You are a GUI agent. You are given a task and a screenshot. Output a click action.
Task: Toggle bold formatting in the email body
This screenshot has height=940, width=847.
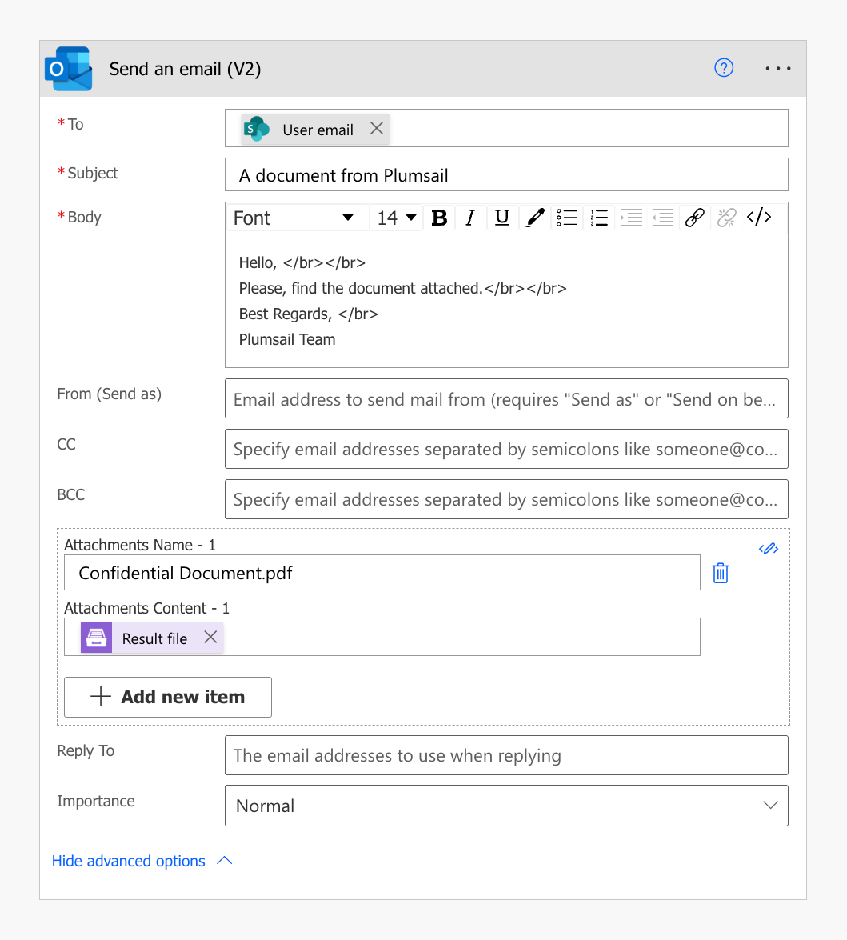tap(438, 217)
